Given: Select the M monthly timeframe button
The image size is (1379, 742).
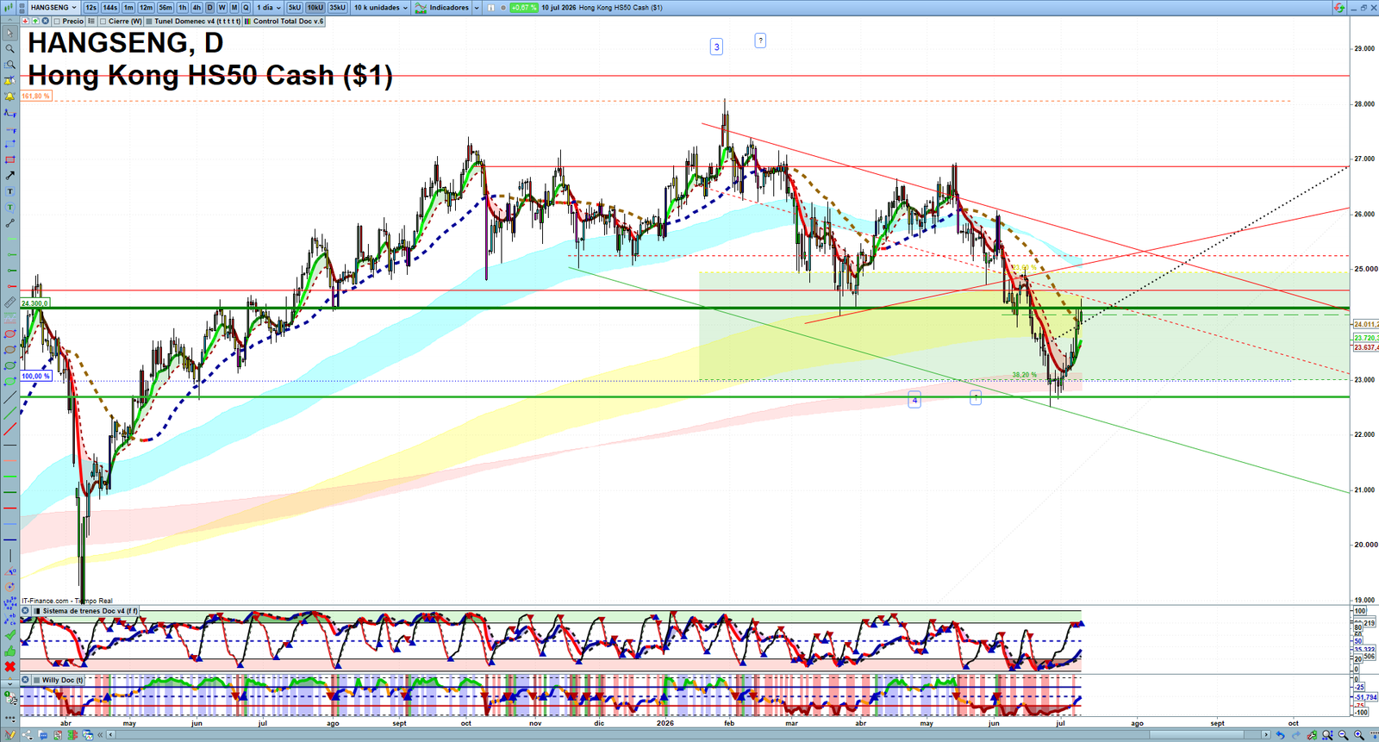Looking at the screenshot, I should coord(234,8).
